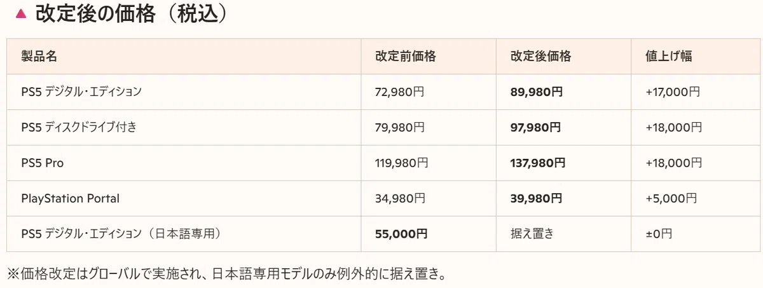Click the bold 97,980円 new price

coord(536,127)
